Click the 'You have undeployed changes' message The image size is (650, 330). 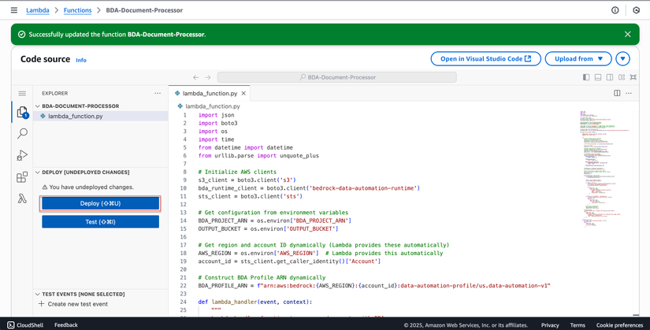[x=88, y=187]
